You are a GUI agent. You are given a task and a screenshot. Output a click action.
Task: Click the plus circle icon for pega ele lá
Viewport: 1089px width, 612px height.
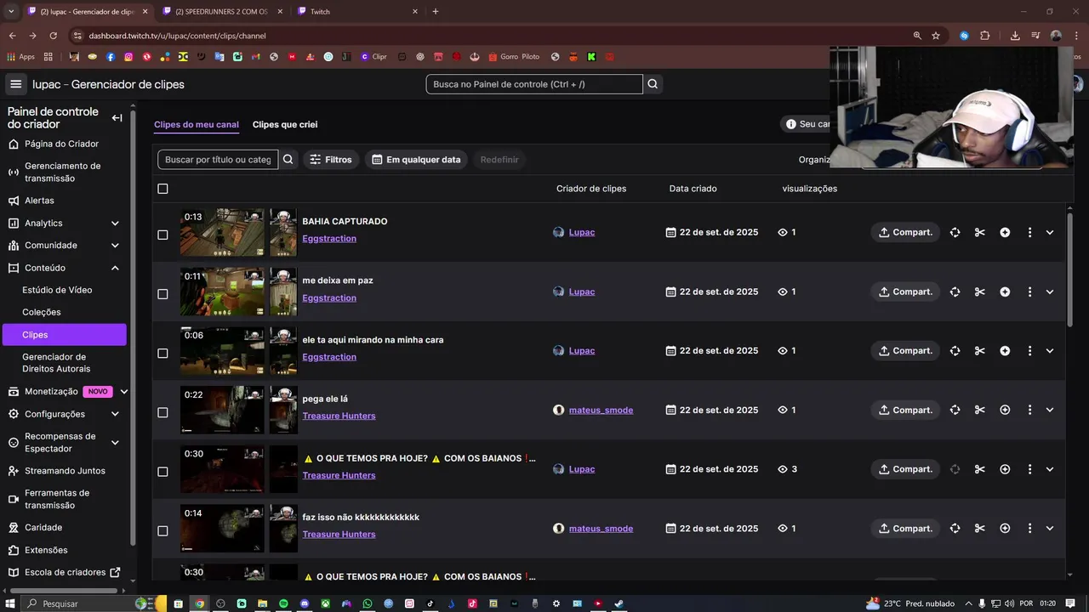coord(1005,410)
